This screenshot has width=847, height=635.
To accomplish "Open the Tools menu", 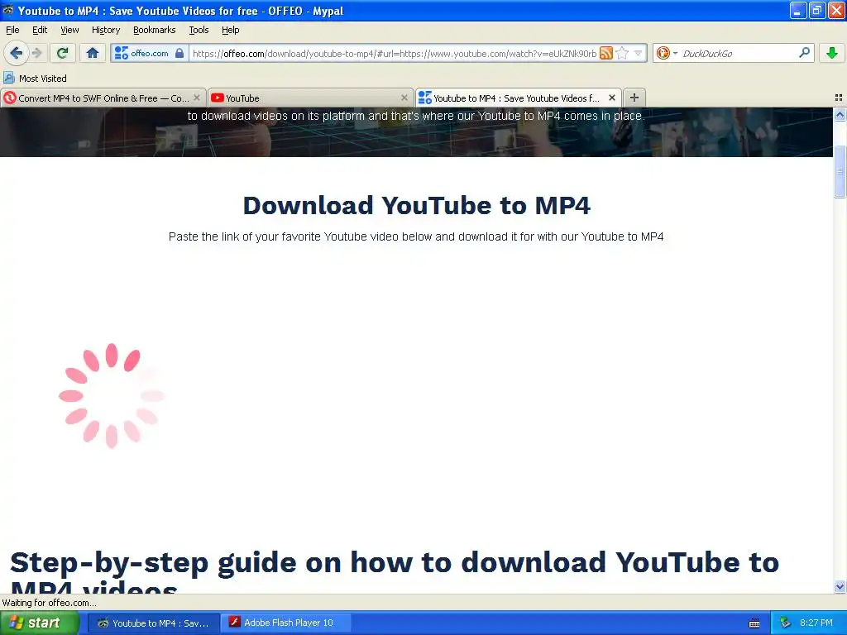I will [199, 30].
